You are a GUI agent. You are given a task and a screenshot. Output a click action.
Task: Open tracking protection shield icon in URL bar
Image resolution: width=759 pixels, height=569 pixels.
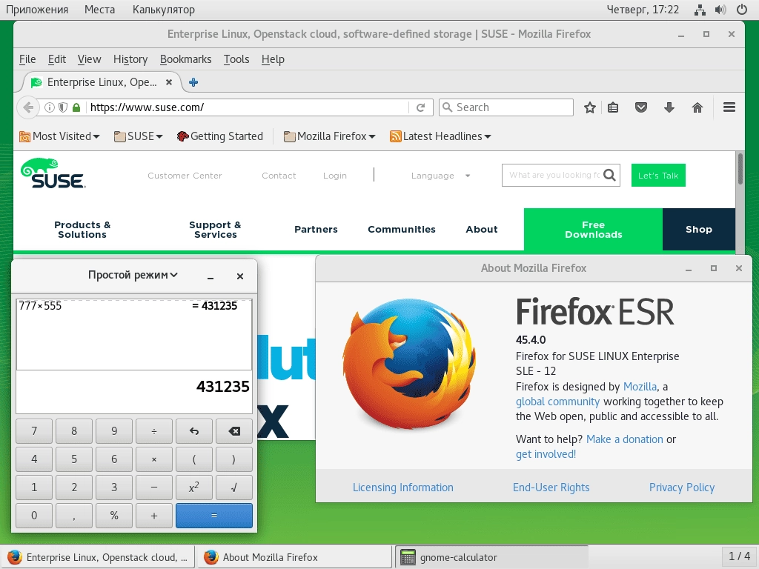coord(63,107)
